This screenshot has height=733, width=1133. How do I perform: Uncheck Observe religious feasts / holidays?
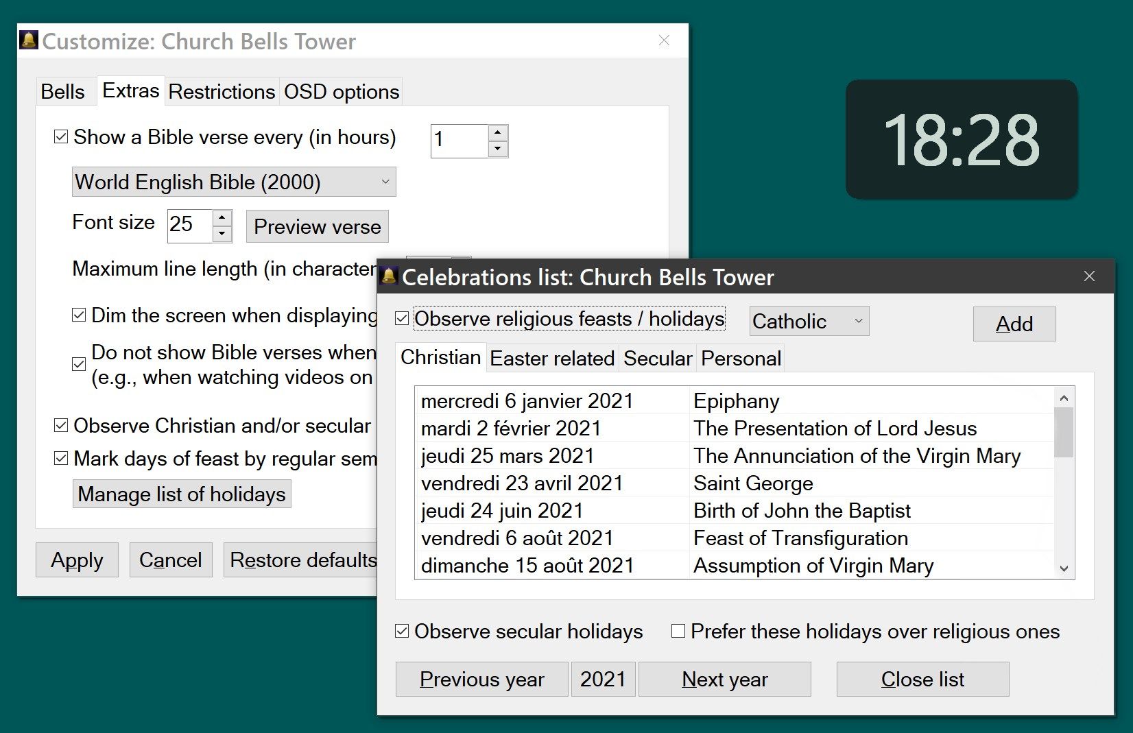403,319
